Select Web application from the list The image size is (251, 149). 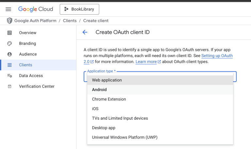tap(107, 80)
